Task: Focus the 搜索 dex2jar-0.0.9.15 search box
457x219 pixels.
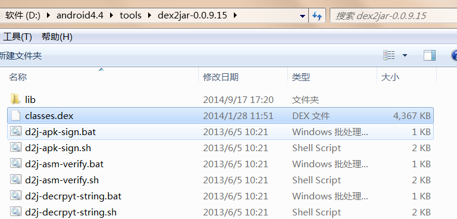Action: (393, 15)
